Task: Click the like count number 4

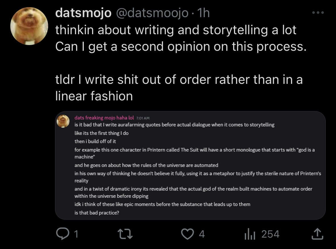Action: [201, 234]
